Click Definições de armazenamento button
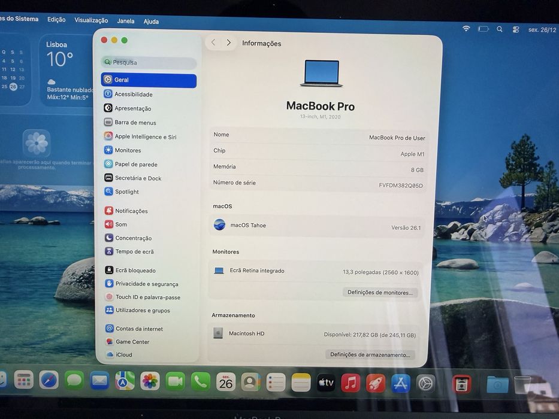Viewport: 559px width, 419px height. click(x=370, y=354)
